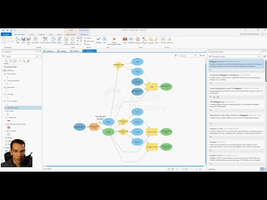Open the Export dropdown

click(59, 41)
